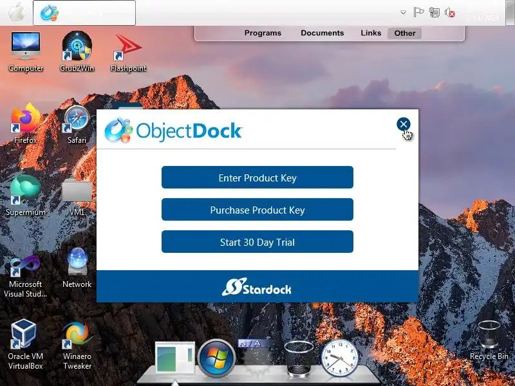Screen dimensions: 515x386
Task: Click the ObjectDock logo in the dialog
Action: click(173, 131)
